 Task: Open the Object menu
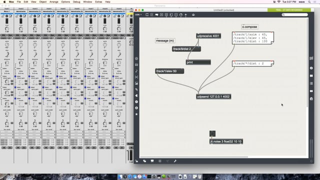(x=42, y=2)
